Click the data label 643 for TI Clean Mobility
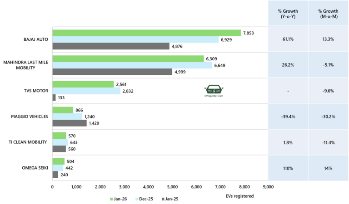Screen dimensions: 349x204 click(74, 142)
